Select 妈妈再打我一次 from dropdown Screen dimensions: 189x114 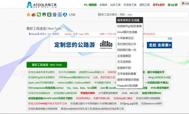129,50
